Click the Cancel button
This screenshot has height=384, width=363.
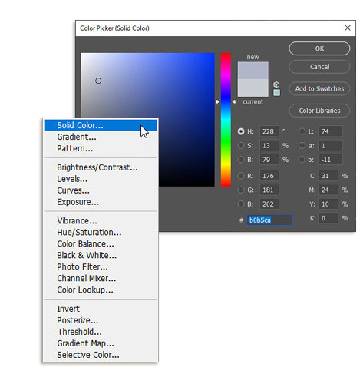pos(319,67)
